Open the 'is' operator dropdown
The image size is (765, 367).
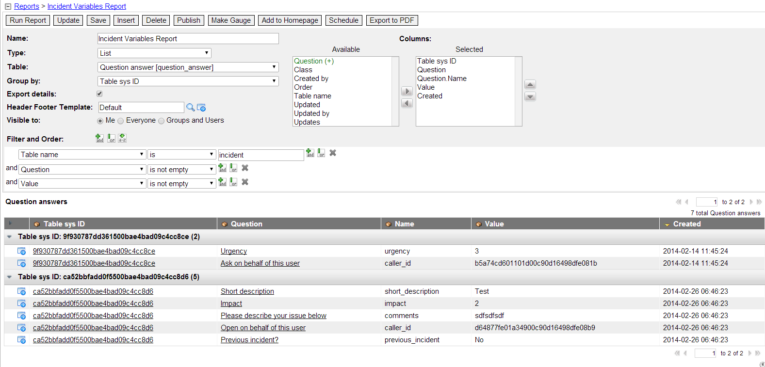[x=181, y=155]
